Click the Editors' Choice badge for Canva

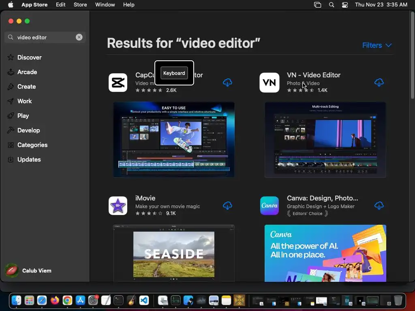[x=308, y=213]
